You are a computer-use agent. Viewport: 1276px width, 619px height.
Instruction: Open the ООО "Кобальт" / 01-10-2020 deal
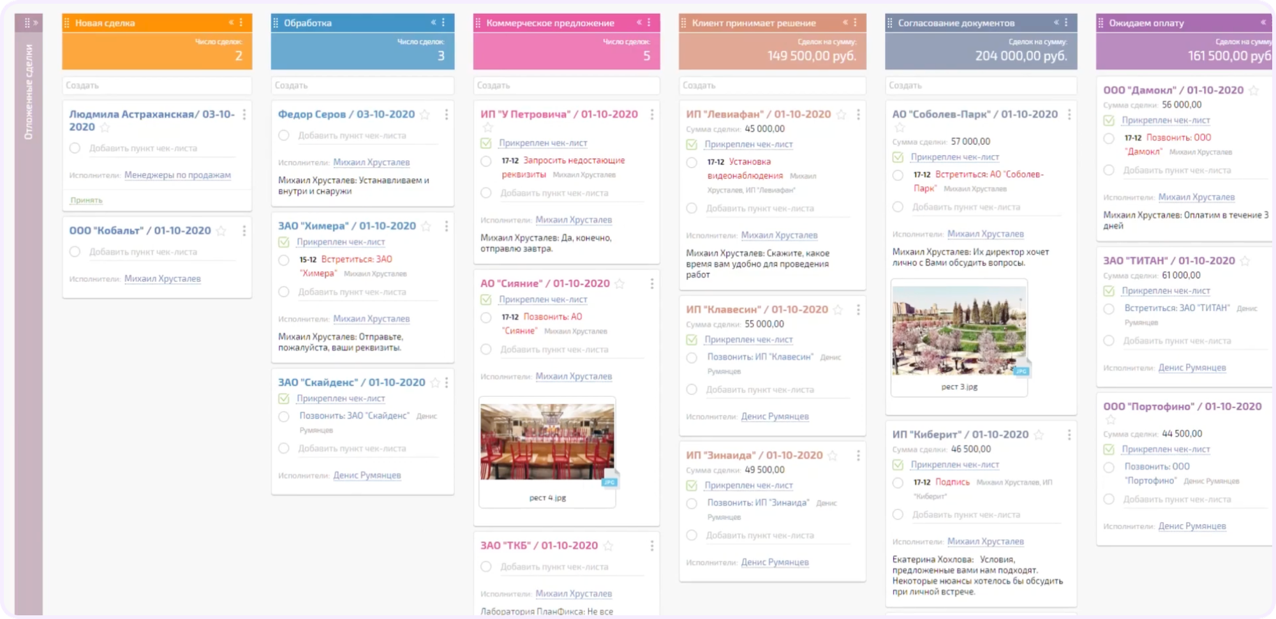140,231
